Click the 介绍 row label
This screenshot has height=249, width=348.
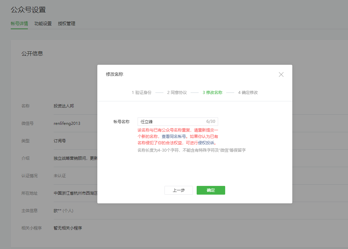(x=25, y=158)
